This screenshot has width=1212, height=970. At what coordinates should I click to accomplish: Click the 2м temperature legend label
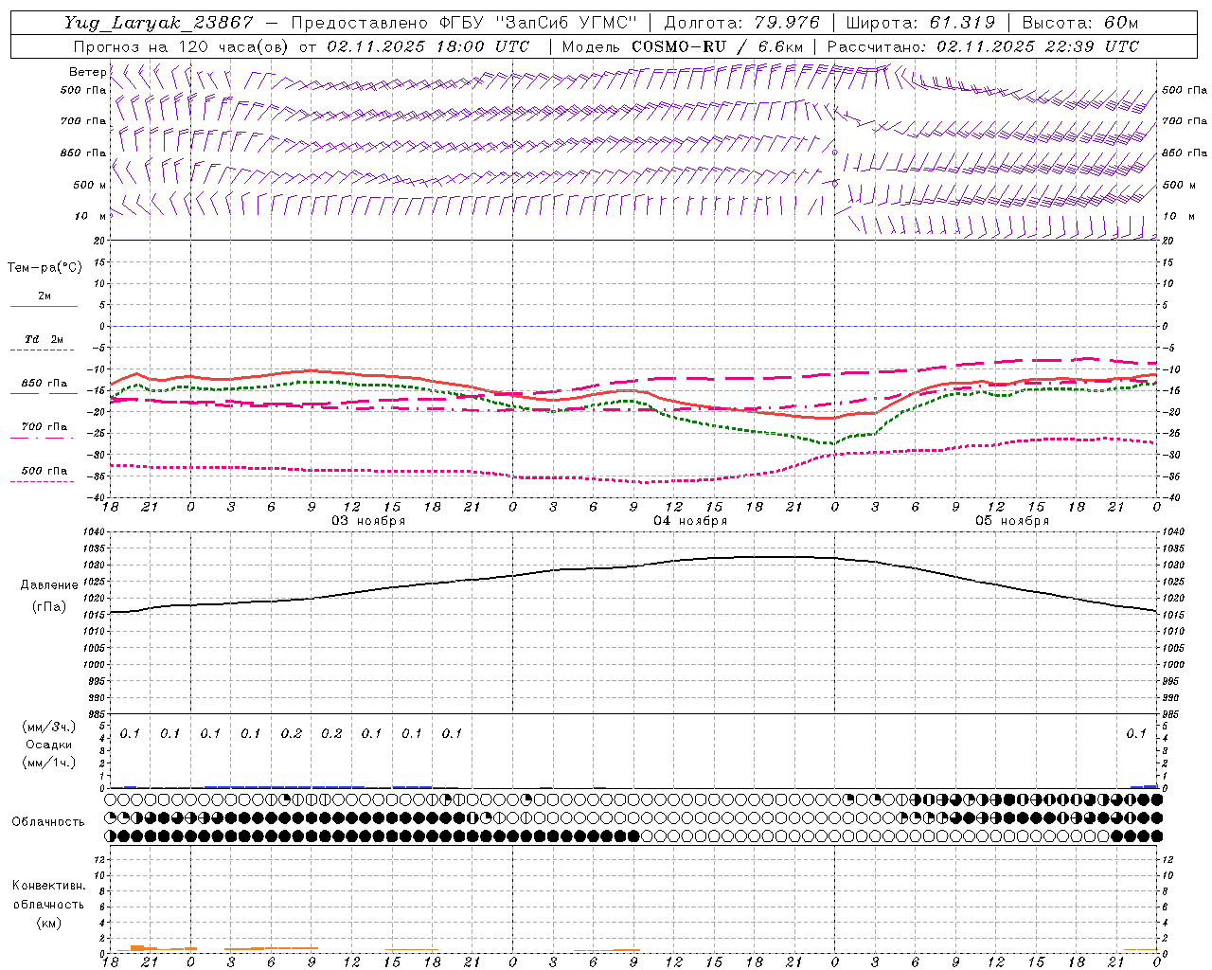pos(45,296)
